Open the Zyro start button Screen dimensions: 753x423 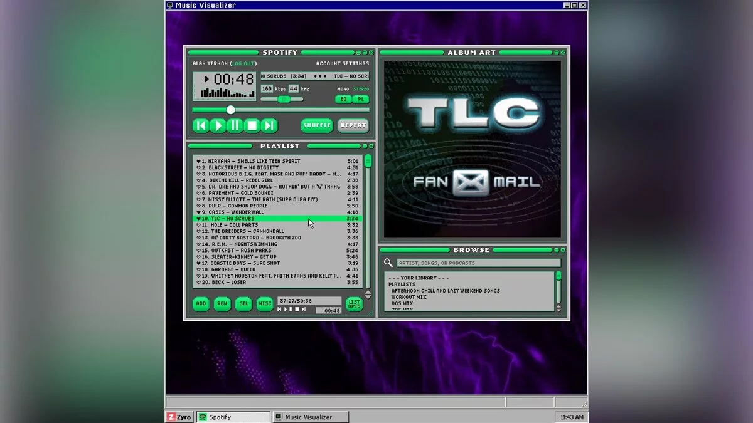click(x=179, y=417)
